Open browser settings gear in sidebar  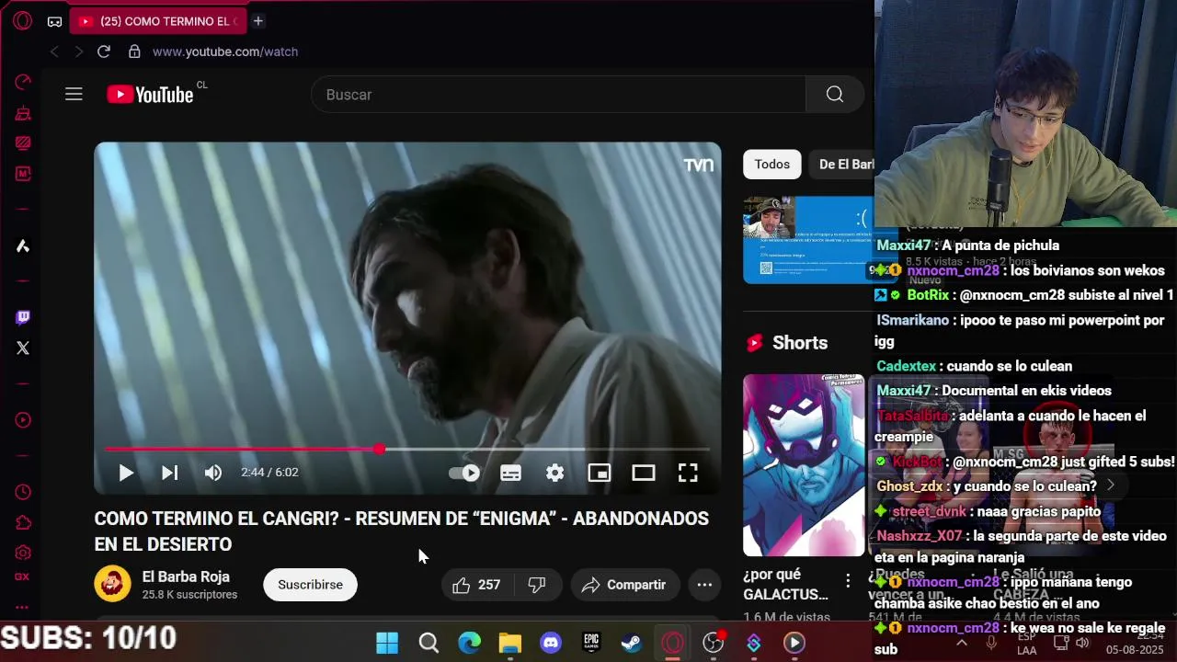[23, 553]
